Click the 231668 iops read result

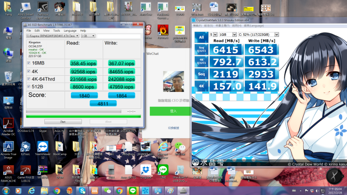(83, 79)
